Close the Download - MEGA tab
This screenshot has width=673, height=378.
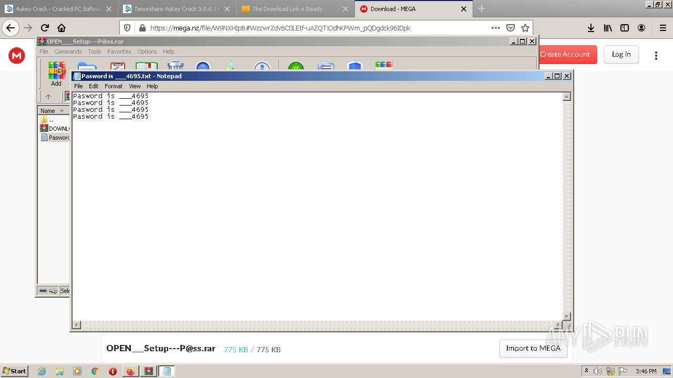coord(463,8)
